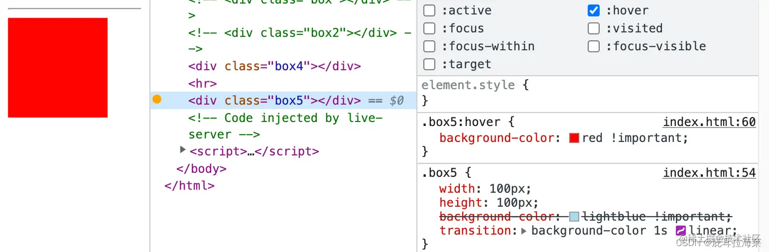Open the index.html:60 source link
Image resolution: width=769 pixels, height=252 pixels.
709,122
